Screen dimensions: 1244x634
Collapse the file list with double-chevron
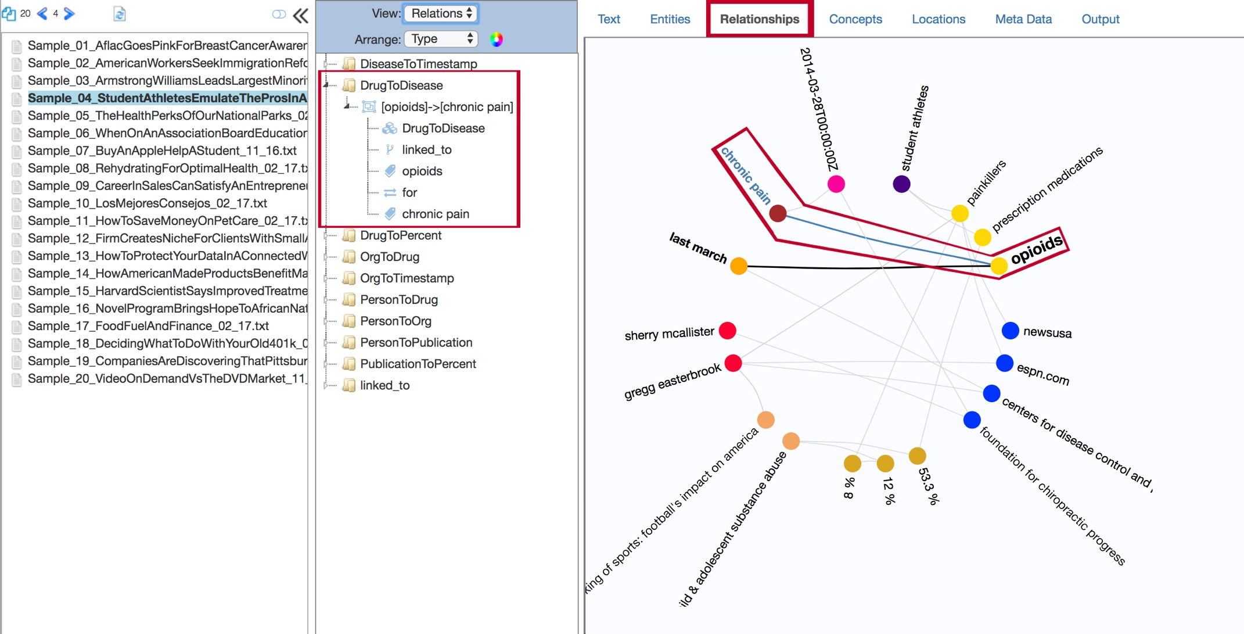[x=301, y=15]
